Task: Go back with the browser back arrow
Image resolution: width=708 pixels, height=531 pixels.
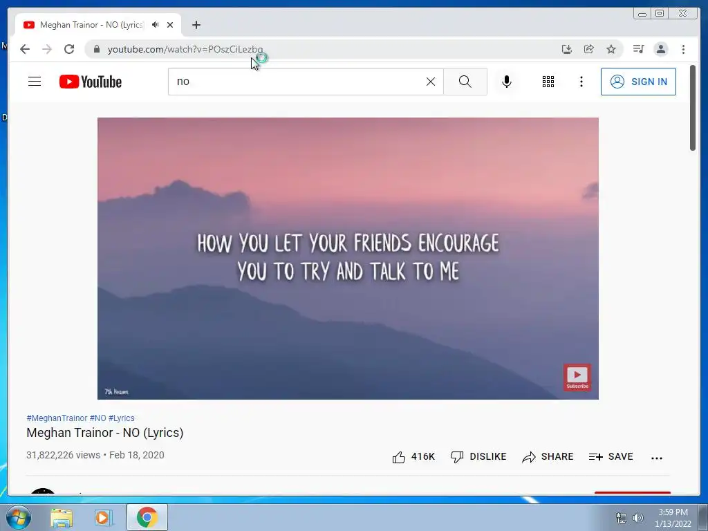Action: click(x=25, y=49)
